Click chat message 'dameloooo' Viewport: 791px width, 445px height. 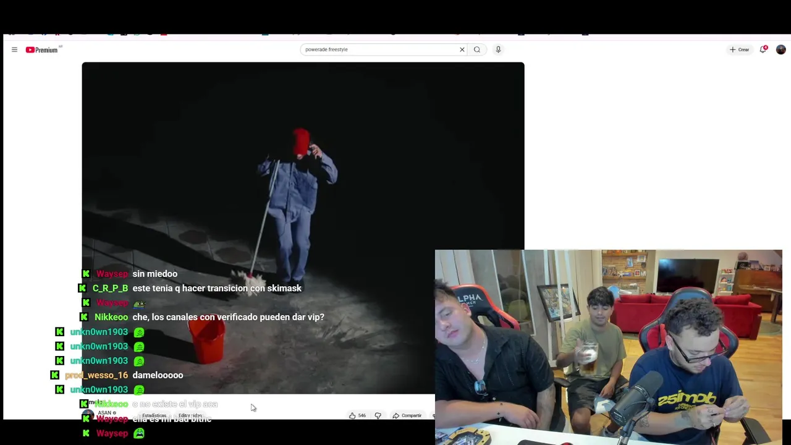[158, 375]
